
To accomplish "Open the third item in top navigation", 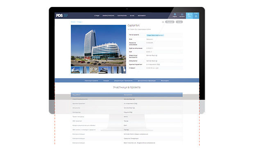I will [122, 16].
